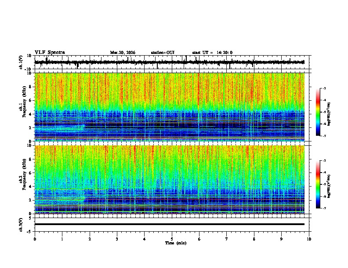Click inside the ch.1 spectrogram plot

(170, 107)
